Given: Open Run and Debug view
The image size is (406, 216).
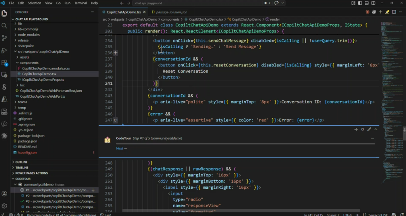Looking at the screenshot, I should [x=4, y=50].
